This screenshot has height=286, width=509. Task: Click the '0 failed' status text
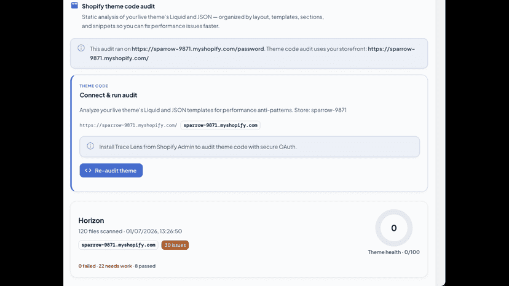pyautogui.click(x=87, y=266)
